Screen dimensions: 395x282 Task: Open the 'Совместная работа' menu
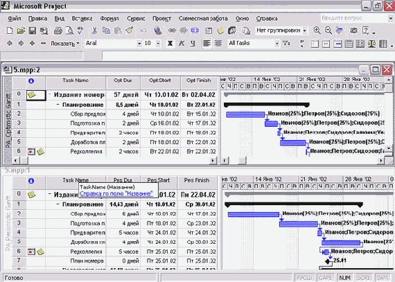point(203,19)
